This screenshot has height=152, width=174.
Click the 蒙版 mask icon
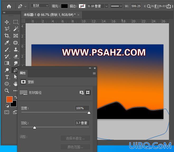tap(23, 82)
